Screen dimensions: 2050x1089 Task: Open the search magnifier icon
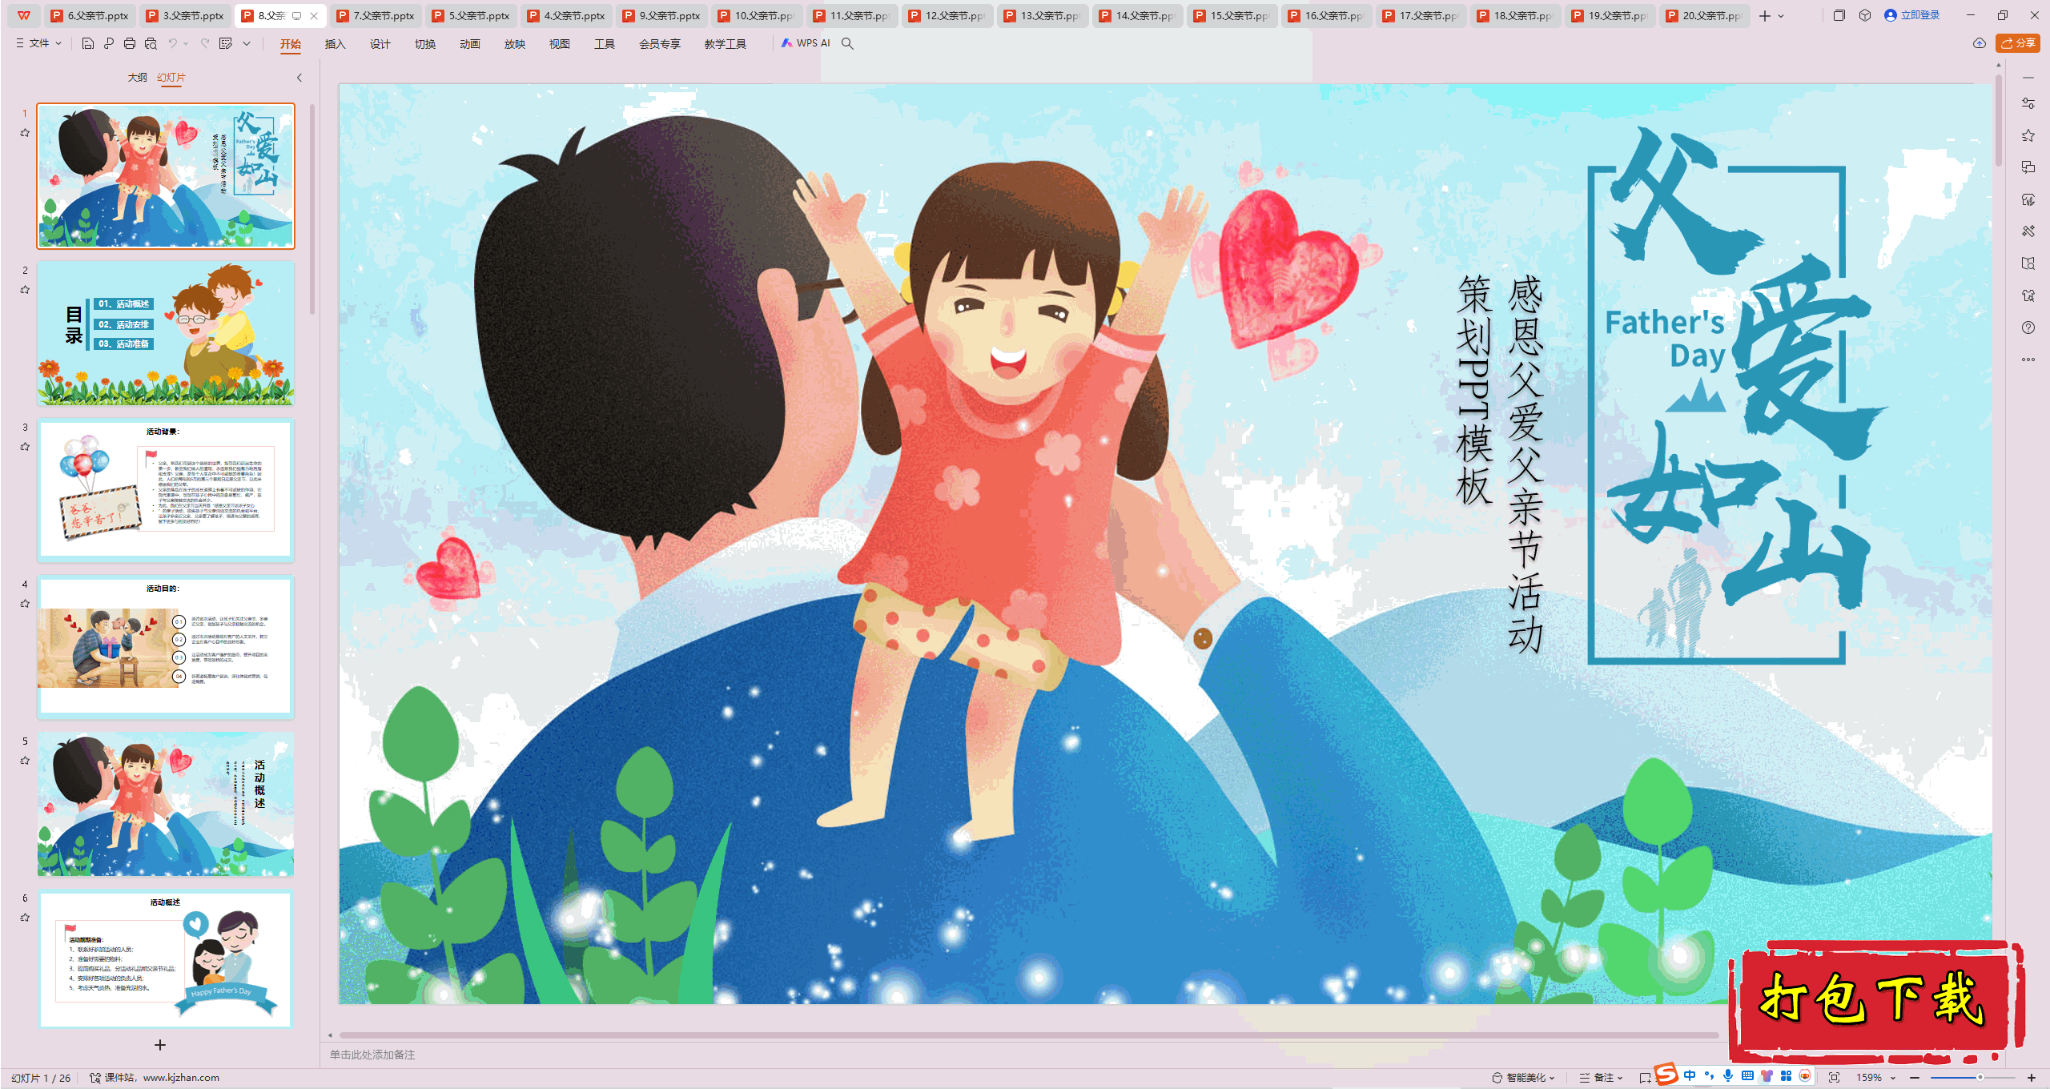coord(847,43)
